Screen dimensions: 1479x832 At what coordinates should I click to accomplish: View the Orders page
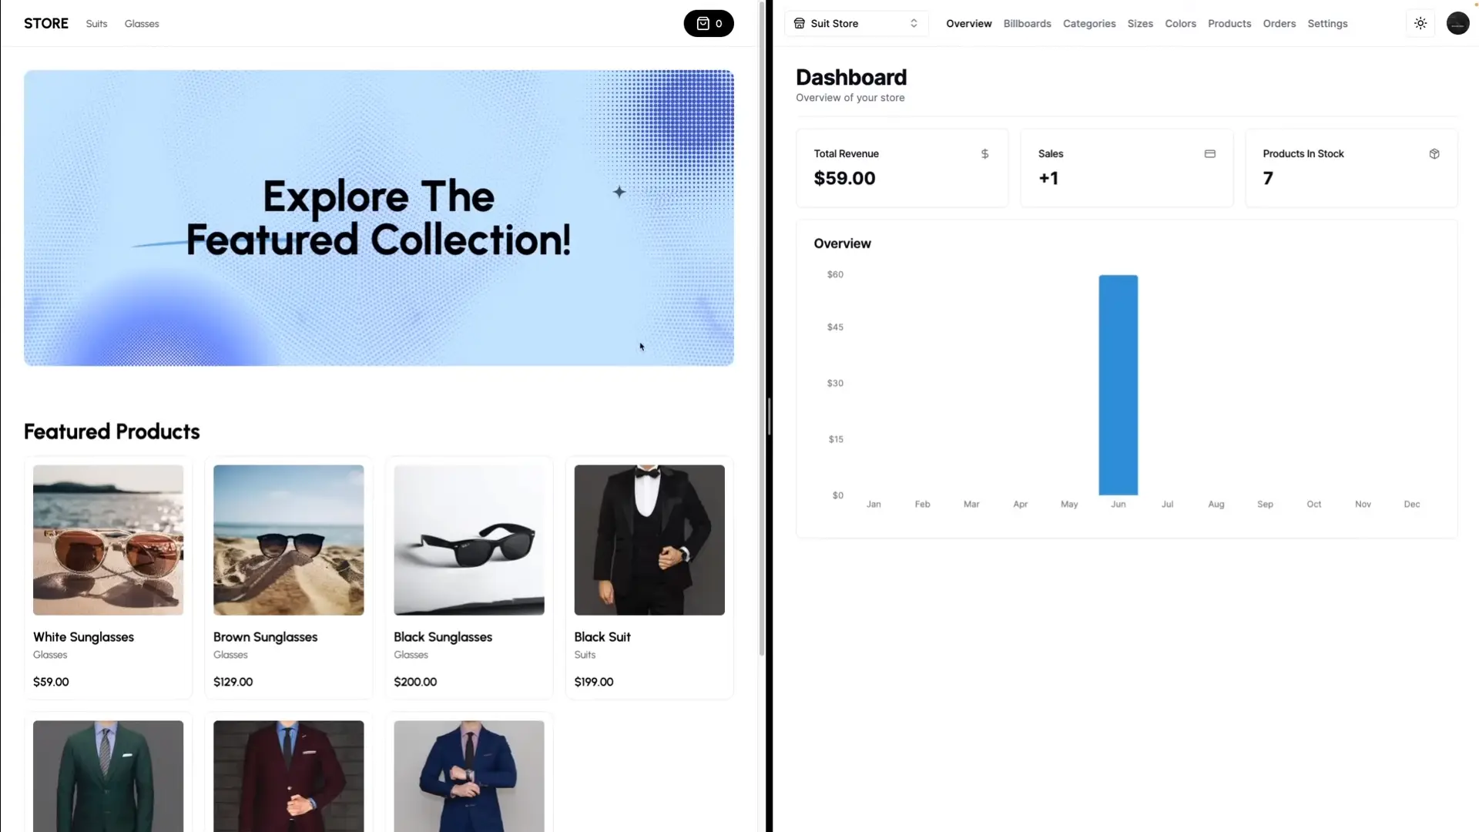coord(1279,24)
